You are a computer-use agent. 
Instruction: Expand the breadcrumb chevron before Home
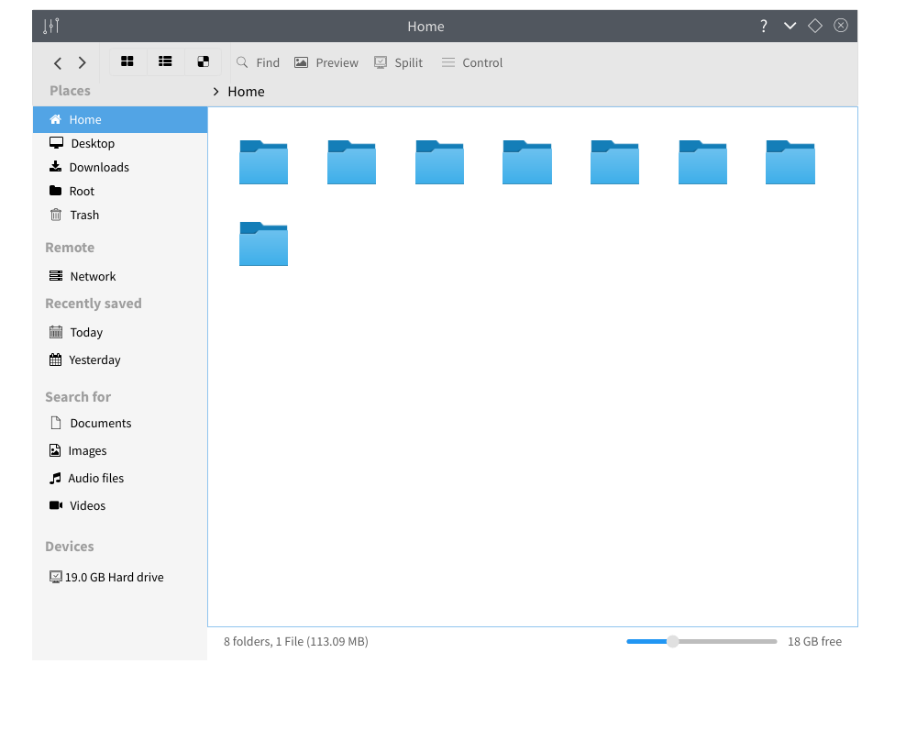tap(215, 92)
